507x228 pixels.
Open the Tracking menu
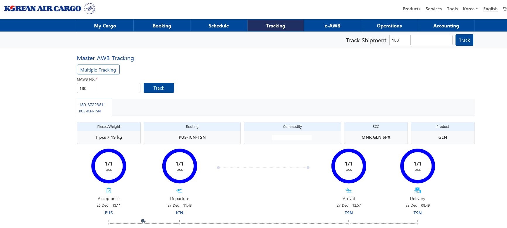276,26
